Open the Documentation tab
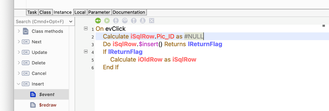 pos(129,12)
